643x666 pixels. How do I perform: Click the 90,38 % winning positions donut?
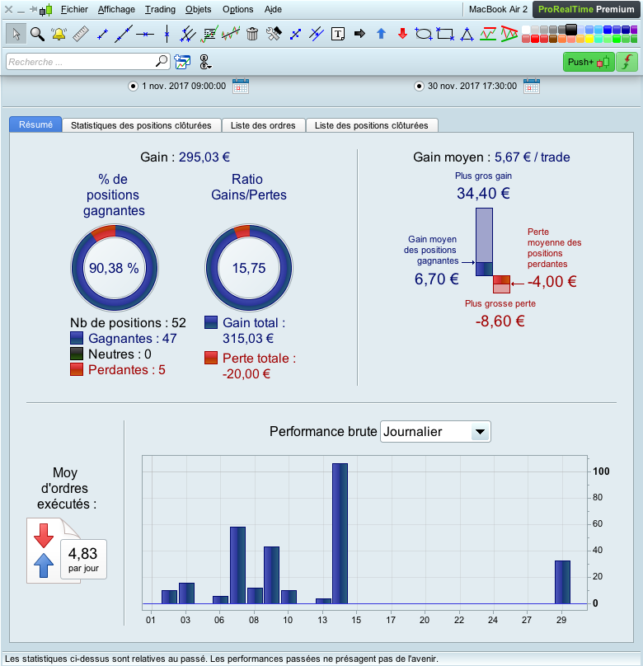[x=115, y=268]
